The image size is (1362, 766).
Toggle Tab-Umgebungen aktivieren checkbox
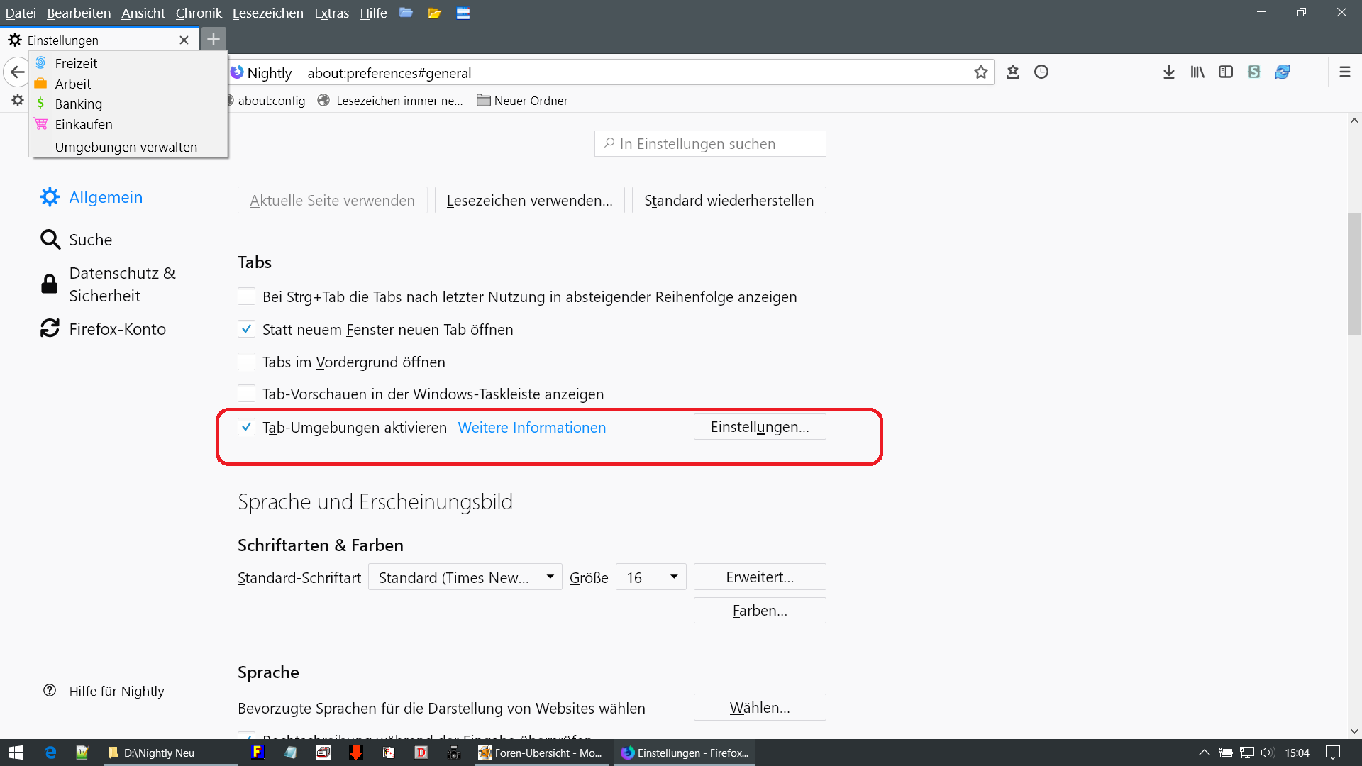tap(246, 427)
